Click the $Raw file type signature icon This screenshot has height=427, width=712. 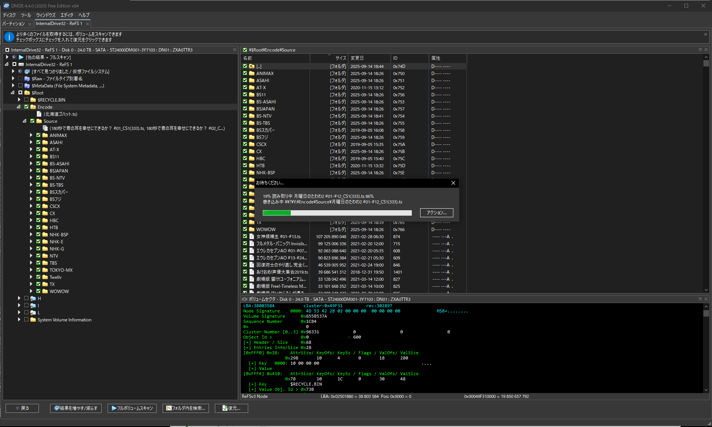click(x=27, y=79)
